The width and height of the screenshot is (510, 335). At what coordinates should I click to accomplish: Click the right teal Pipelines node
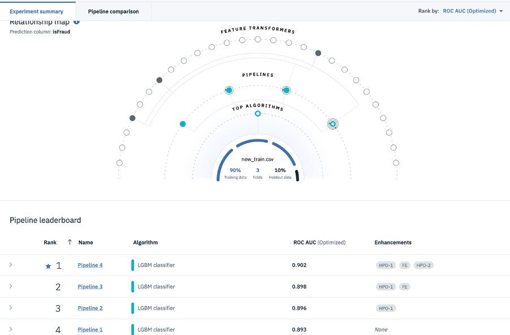coord(287,90)
